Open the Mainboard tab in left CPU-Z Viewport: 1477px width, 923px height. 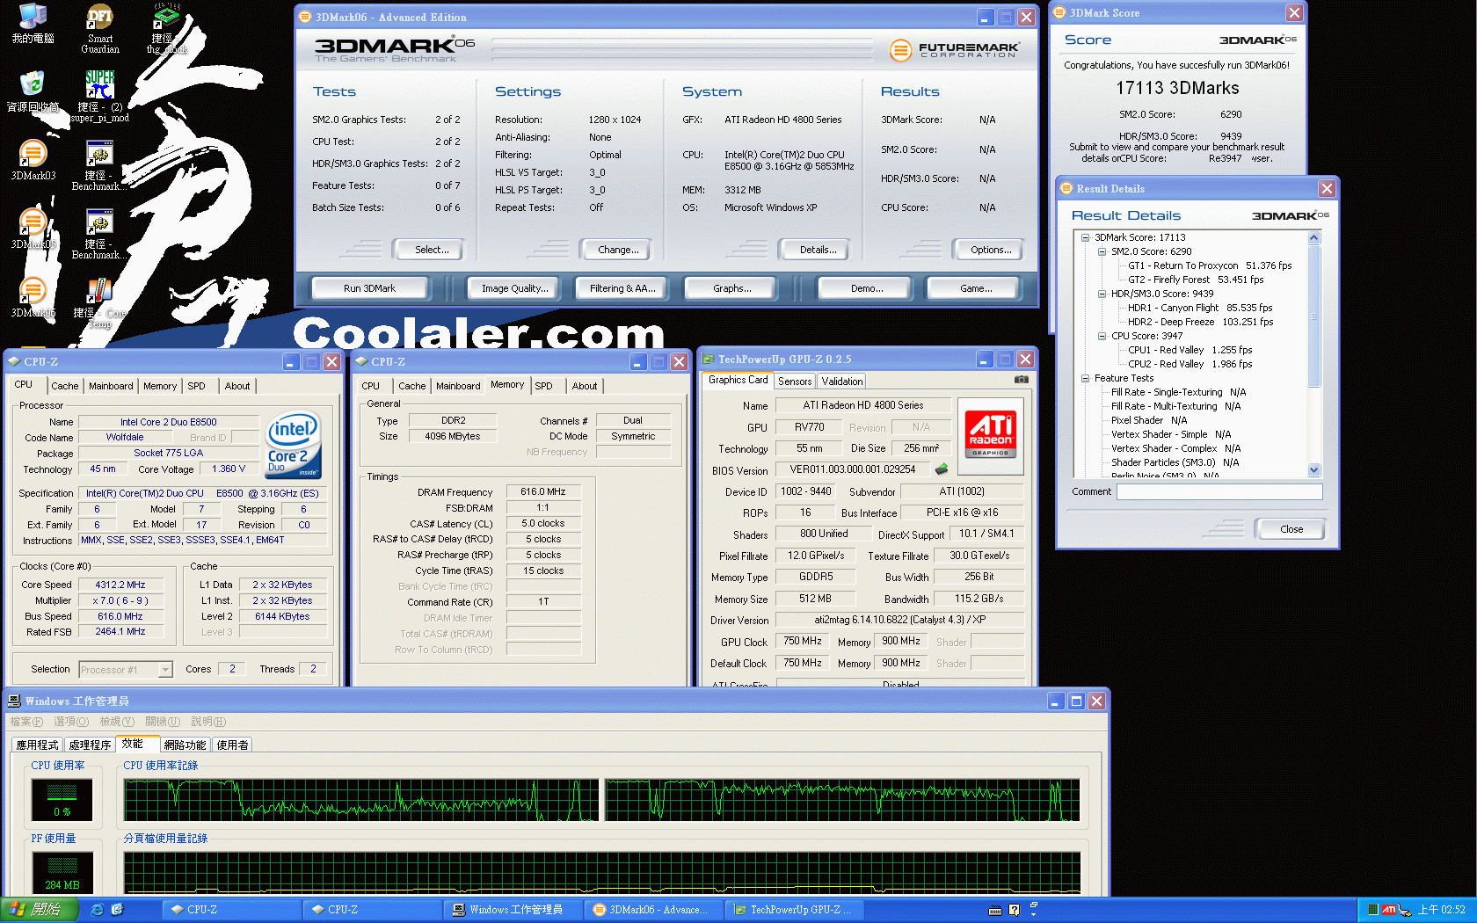[x=111, y=386]
